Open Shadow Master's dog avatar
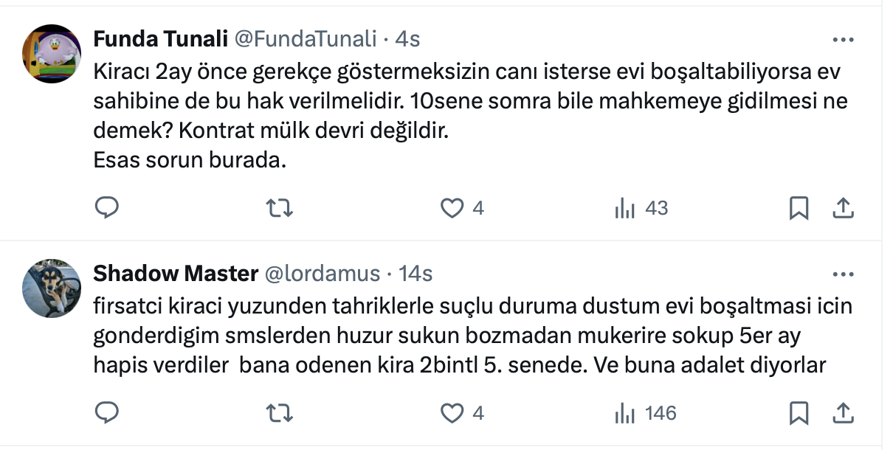The image size is (893, 450). click(52, 288)
